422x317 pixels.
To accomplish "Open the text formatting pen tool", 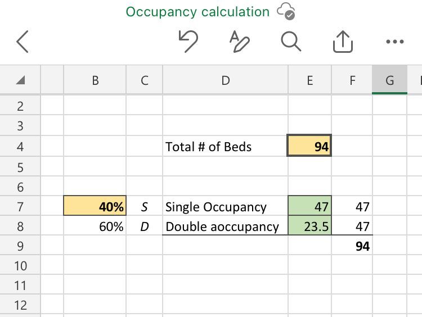I will click(x=239, y=42).
